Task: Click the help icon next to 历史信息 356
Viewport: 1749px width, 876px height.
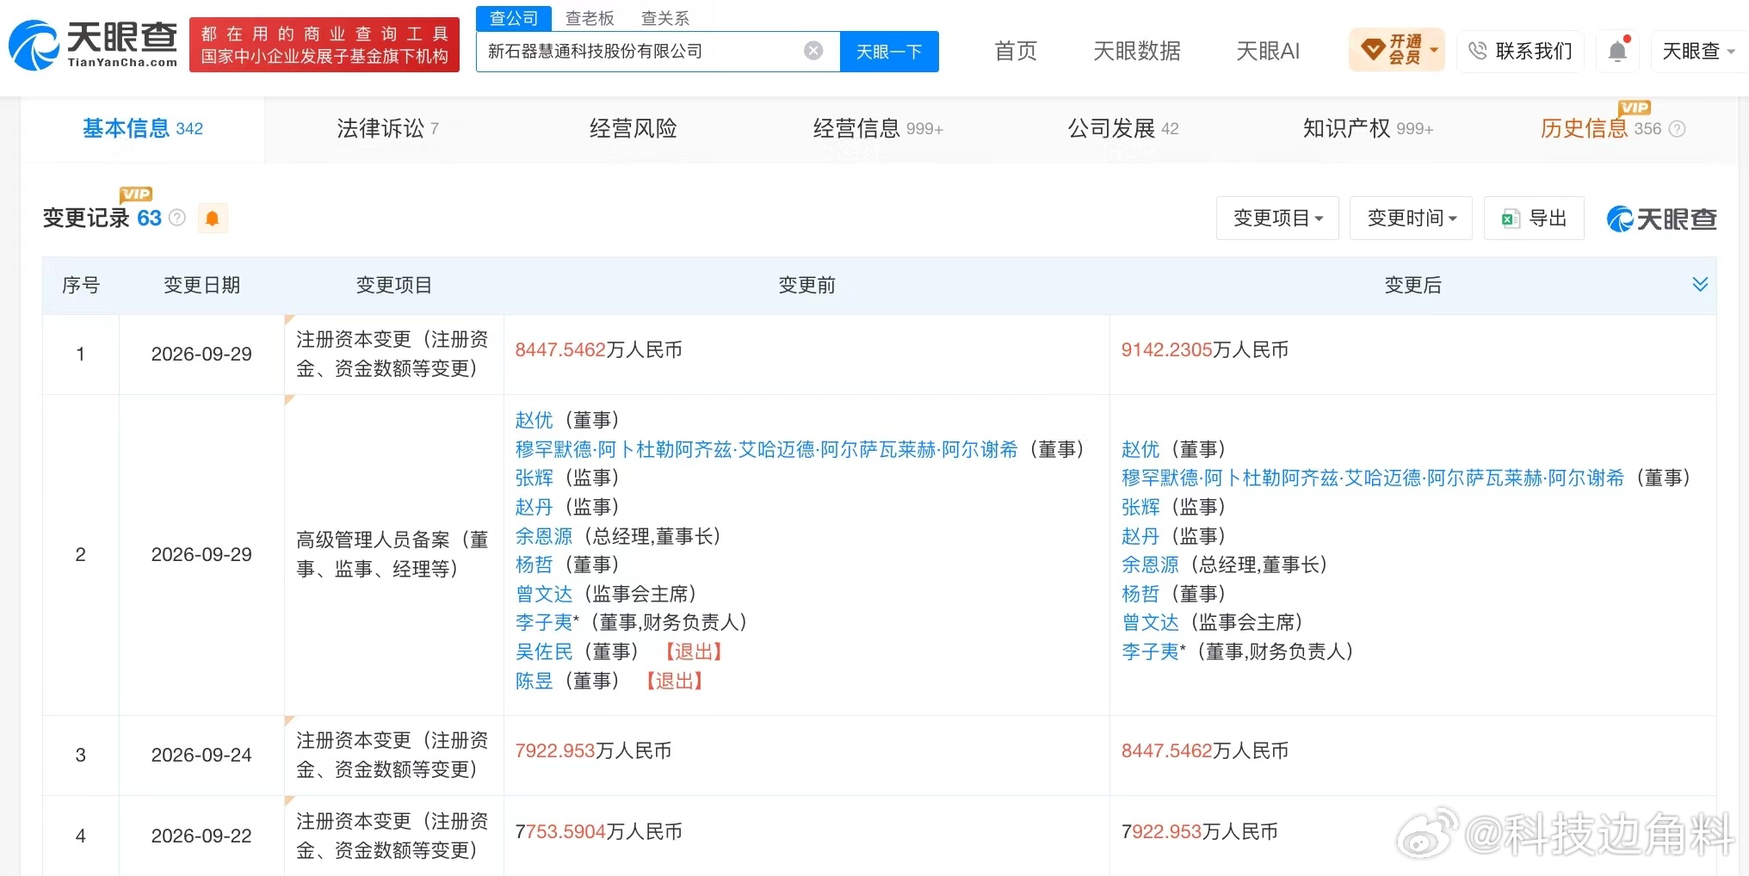Action: click(x=1677, y=129)
